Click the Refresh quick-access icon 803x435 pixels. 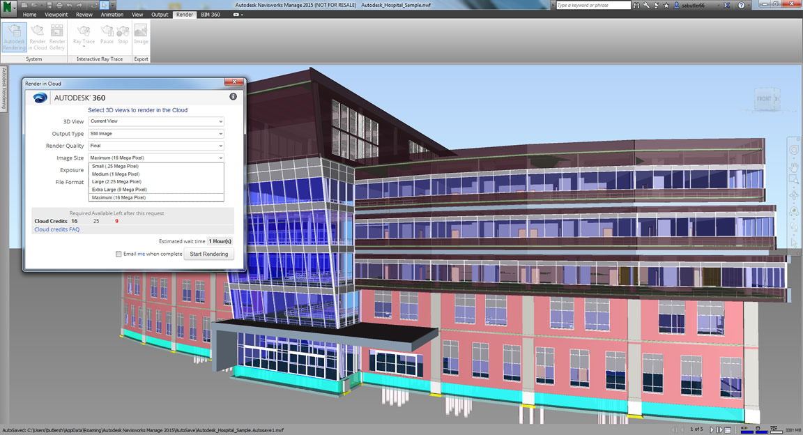[93, 5]
